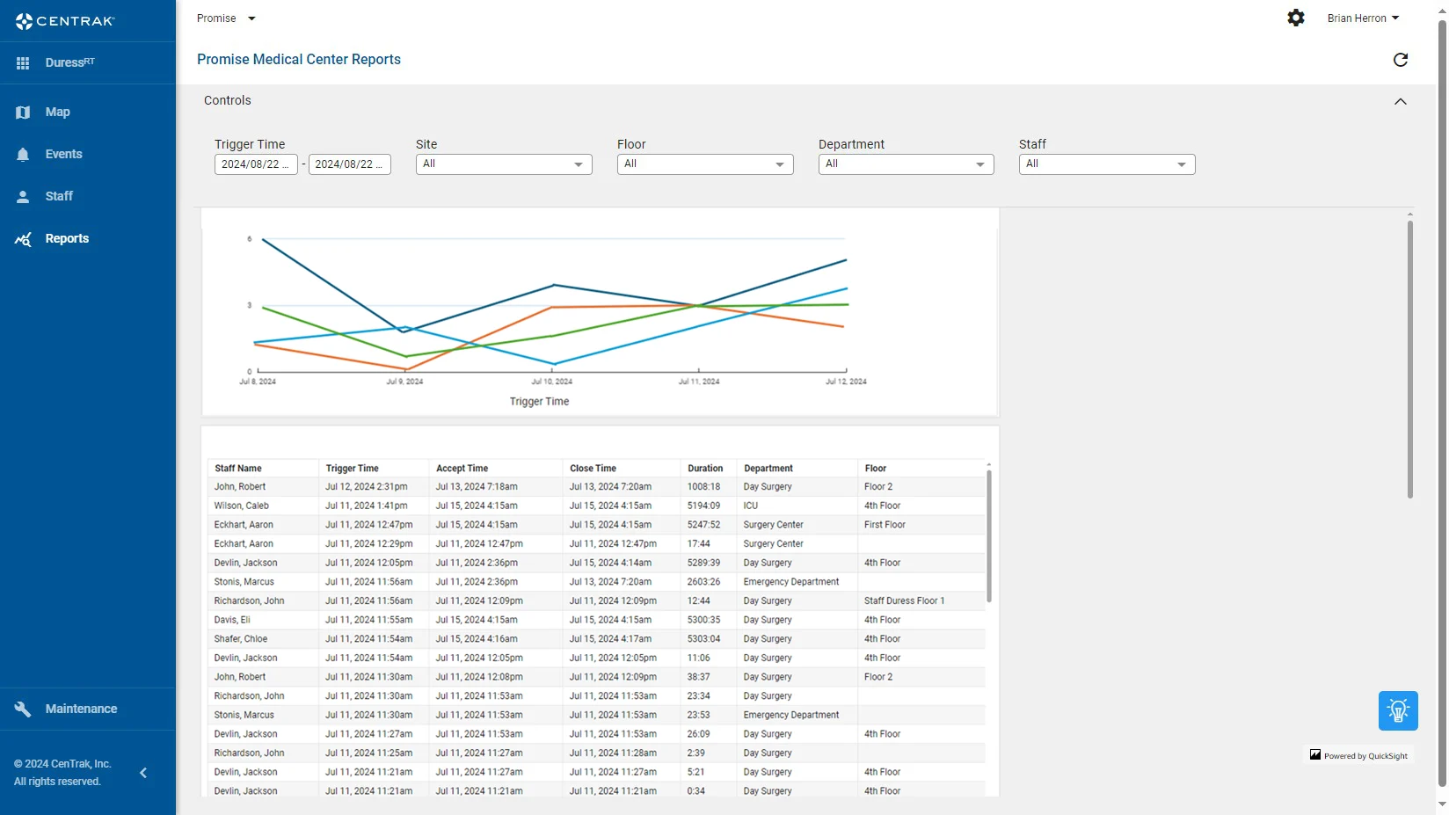The height and width of the screenshot is (815, 1449).
Task: Click the 'Wilson, Caleb' staff name cell
Action: (242, 506)
